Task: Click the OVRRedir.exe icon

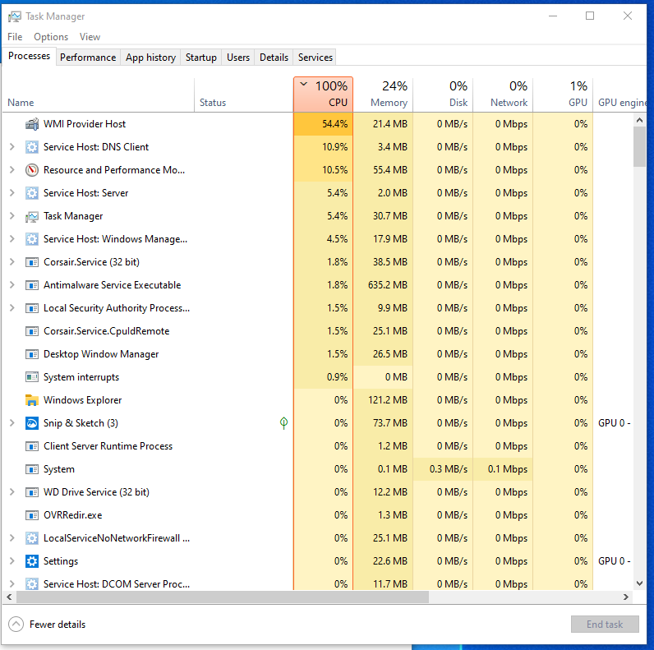Action: tap(32, 515)
